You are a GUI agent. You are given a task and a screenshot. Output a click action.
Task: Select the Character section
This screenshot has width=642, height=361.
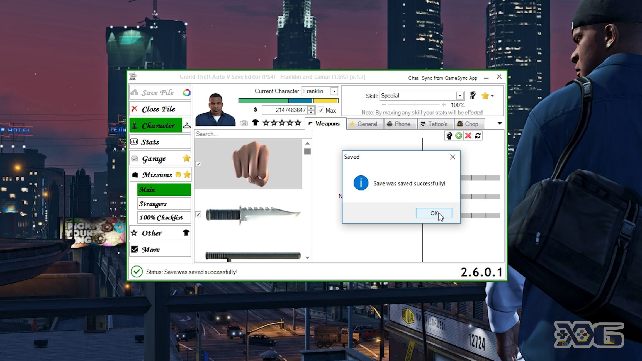(x=156, y=125)
